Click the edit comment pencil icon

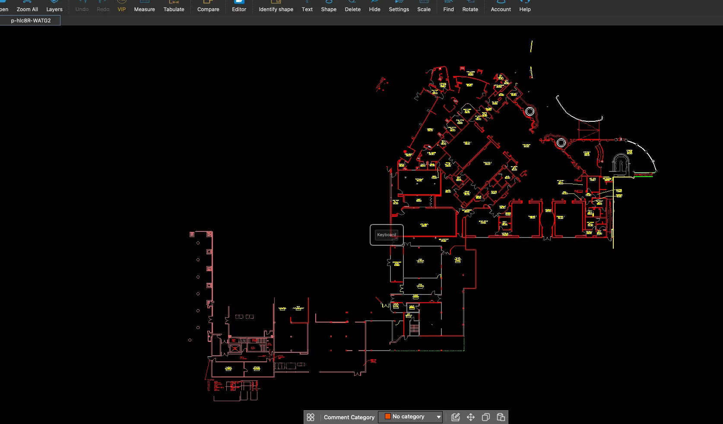(x=455, y=417)
